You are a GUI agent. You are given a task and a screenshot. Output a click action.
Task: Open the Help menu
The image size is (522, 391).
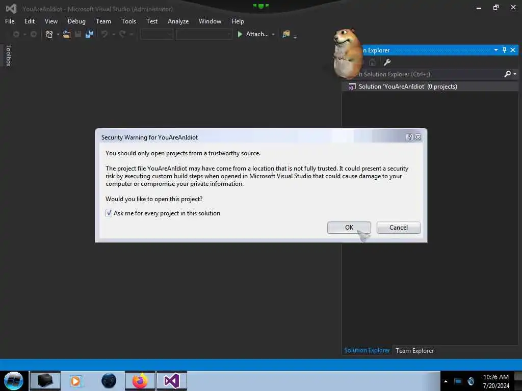coord(238,21)
